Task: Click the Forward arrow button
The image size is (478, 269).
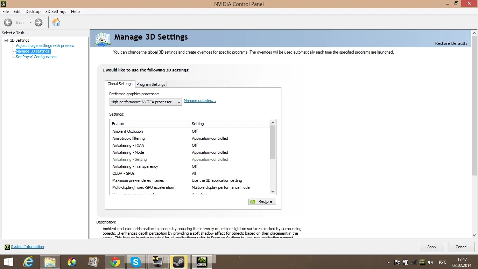Action: pos(38,22)
